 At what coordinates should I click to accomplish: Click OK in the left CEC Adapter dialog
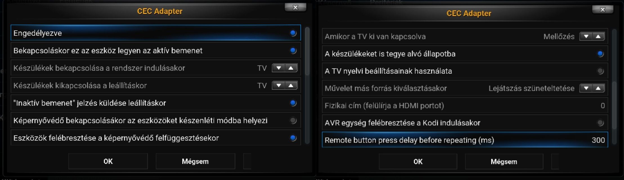click(108, 161)
